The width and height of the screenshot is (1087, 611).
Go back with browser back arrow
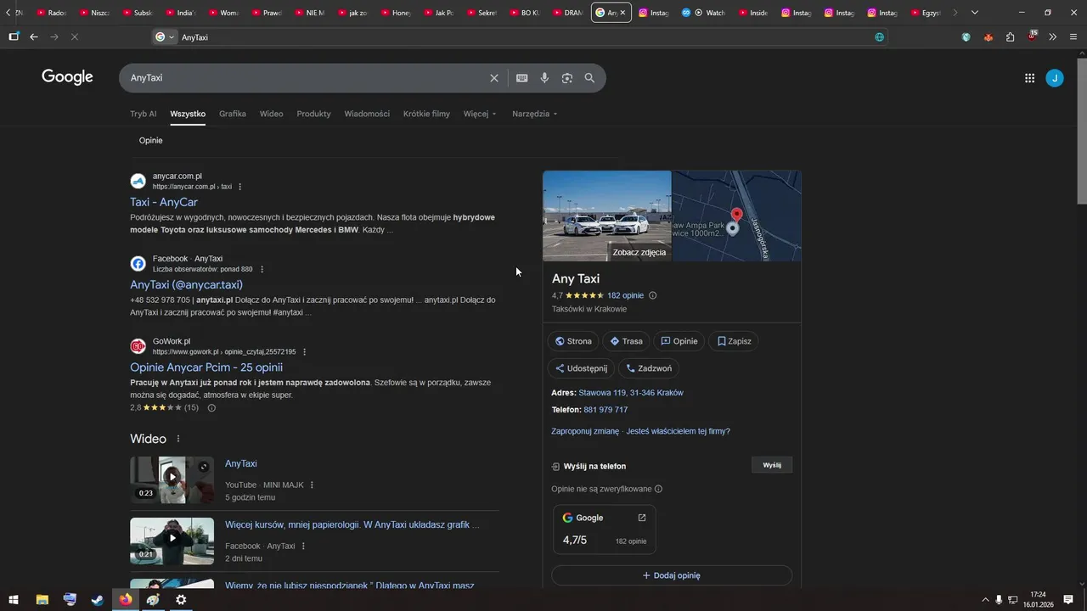[x=34, y=37]
